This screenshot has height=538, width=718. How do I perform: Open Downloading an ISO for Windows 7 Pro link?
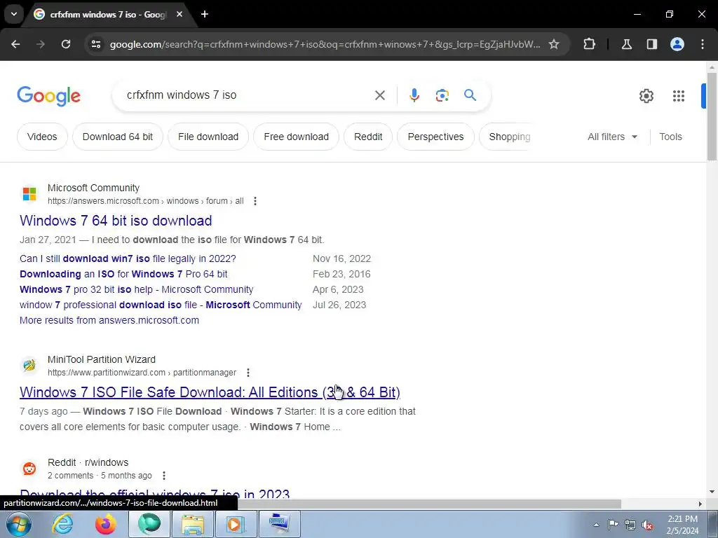pos(123,274)
